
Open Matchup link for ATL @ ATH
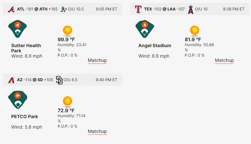97,61
